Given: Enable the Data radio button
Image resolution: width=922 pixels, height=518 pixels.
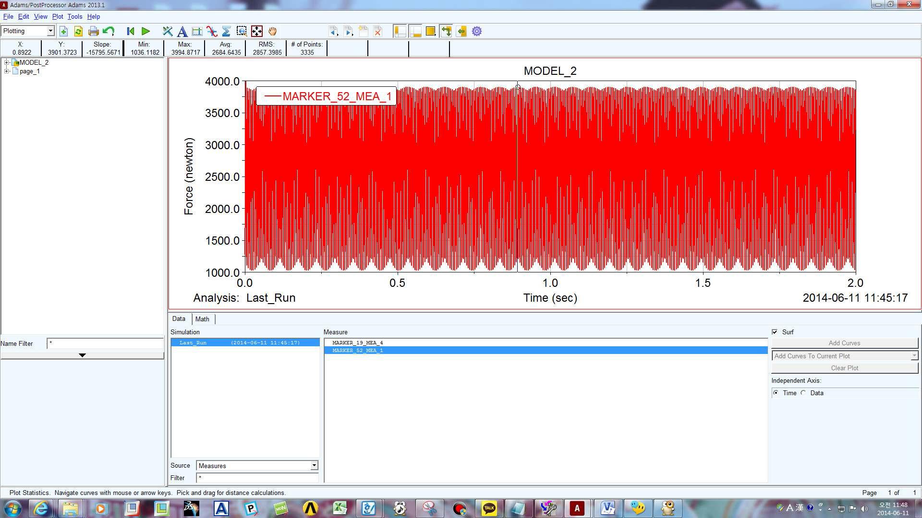Looking at the screenshot, I should tap(803, 393).
